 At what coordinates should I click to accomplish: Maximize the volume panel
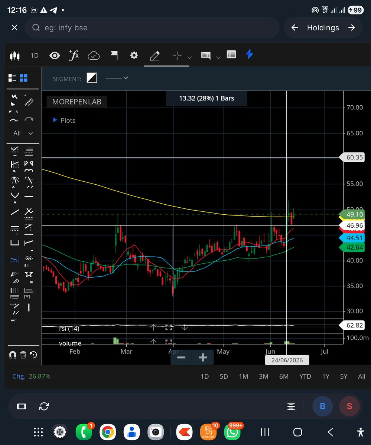(169, 342)
